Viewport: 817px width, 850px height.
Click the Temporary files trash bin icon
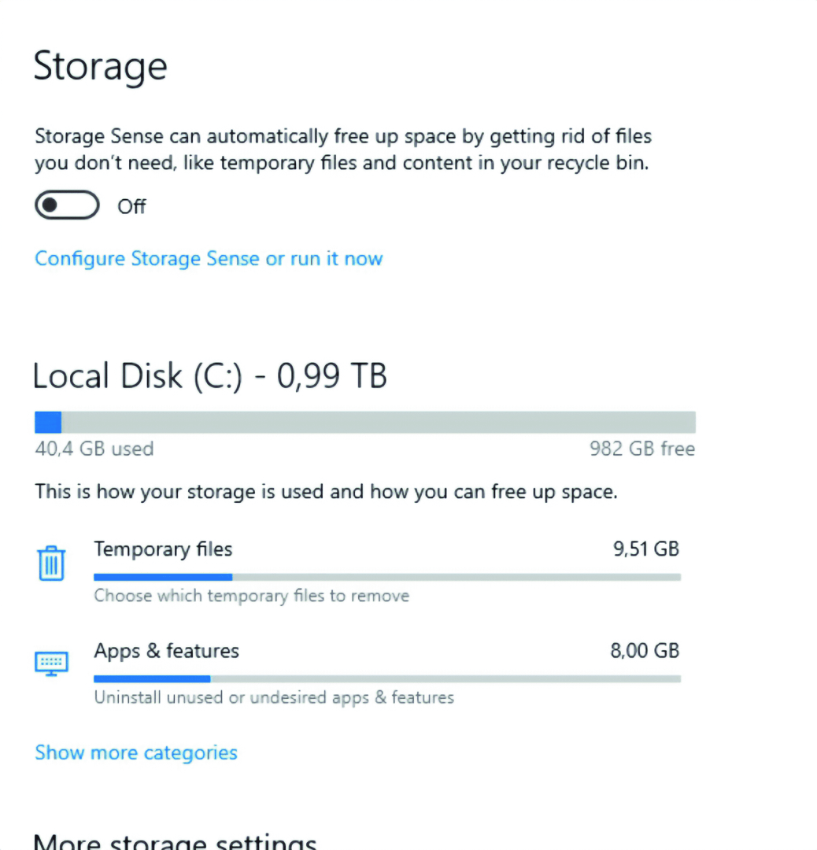click(x=51, y=564)
